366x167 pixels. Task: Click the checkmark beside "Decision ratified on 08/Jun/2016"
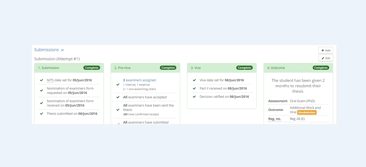coord(194,96)
